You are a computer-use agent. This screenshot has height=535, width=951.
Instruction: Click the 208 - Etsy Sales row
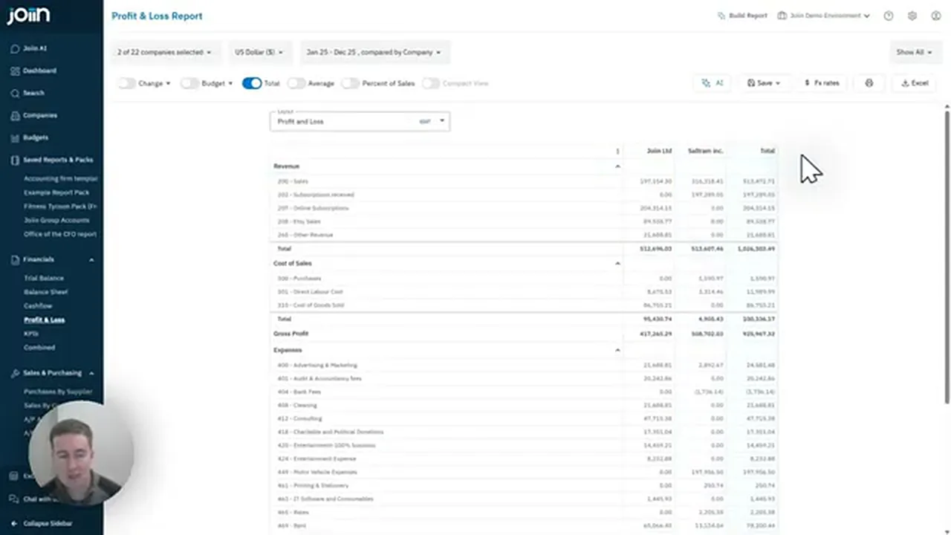click(525, 221)
